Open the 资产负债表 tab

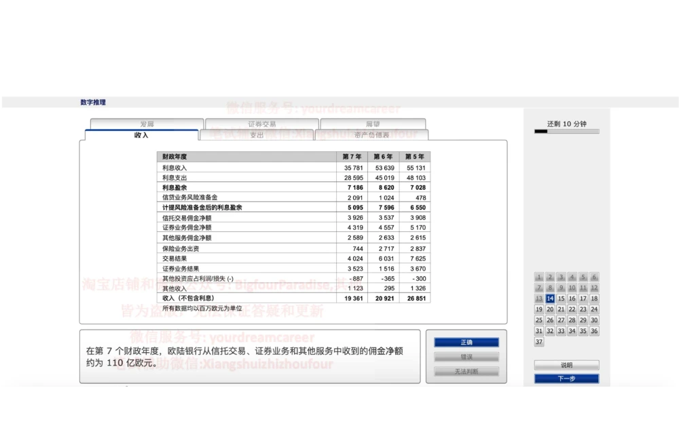(x=370, y=134)
